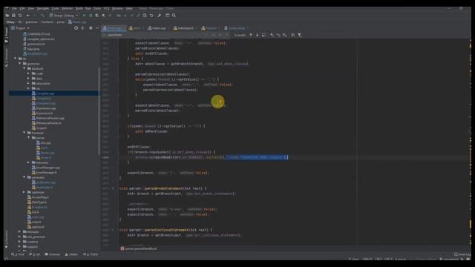This screenshot has width=475, height=267.
Task: Click Parser.cpp in the breadcrumb bar
Action: (77, 22)
